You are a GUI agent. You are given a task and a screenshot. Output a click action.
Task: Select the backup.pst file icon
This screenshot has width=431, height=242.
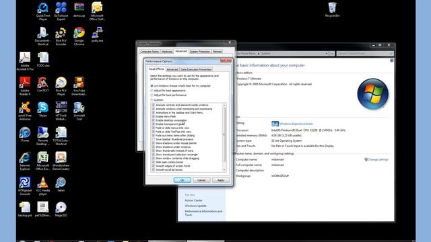tap(25, 209)
